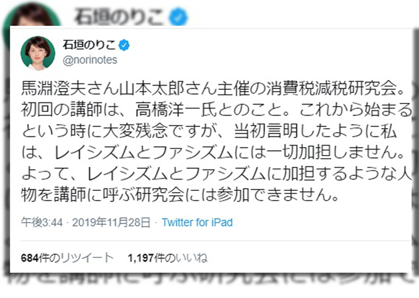Click the blurred background verified badge at top

[178, 17]
